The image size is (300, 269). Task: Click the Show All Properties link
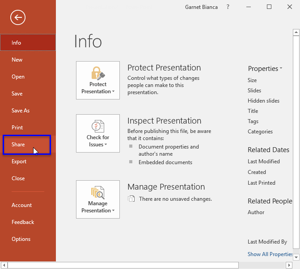(270, 254)
